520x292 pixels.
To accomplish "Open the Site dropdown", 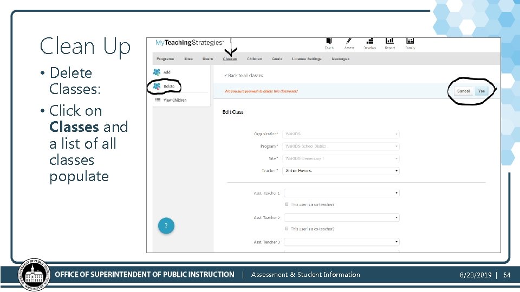I will pos(341,158).
